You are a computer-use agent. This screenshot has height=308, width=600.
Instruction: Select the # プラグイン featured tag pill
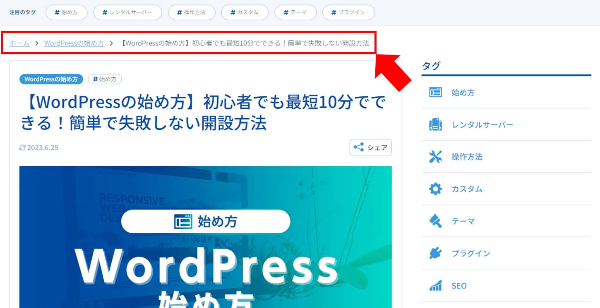tap(348, 12)
